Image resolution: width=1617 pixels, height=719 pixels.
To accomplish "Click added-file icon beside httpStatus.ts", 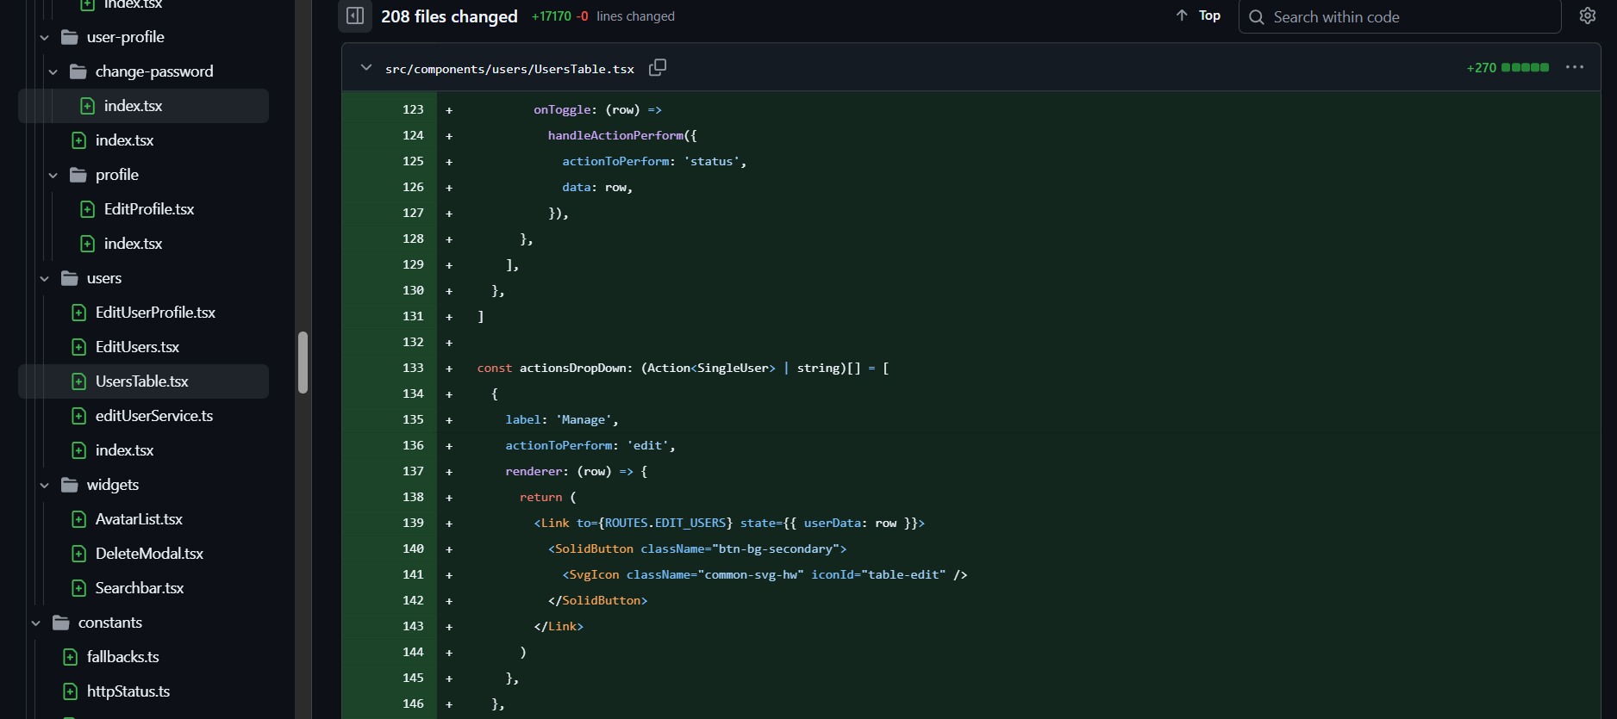I will click(71, 691).
